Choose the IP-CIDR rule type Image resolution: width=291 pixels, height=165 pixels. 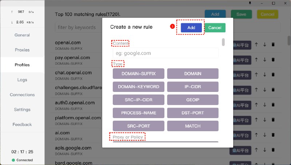click(x=193, y=87)
